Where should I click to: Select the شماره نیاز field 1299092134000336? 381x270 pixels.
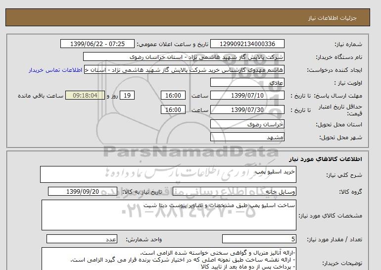tap(247, 44)
